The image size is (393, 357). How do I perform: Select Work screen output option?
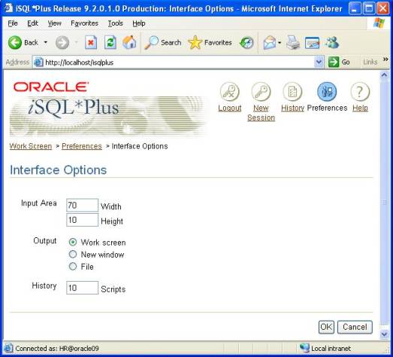[73, 243]
